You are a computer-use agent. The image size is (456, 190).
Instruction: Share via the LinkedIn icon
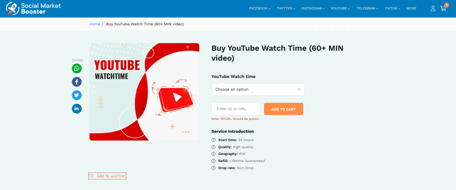(x=77, y=109)
